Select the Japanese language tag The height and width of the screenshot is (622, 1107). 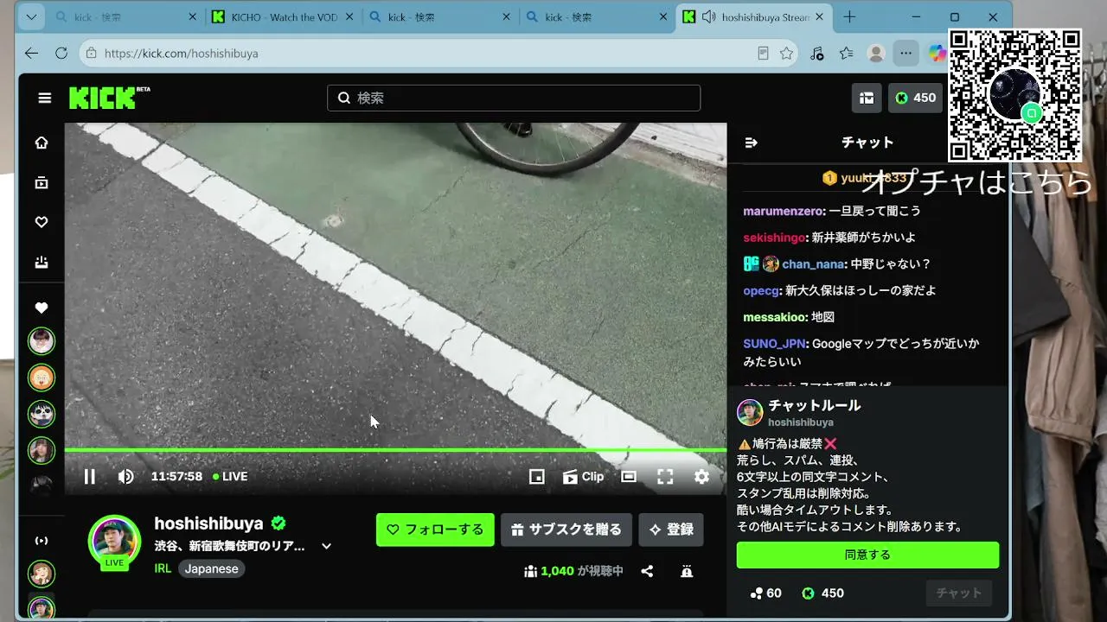211,568
